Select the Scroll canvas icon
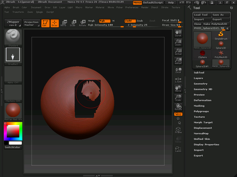The height and width of the screenshot is (177, 237). pos(178,33)
